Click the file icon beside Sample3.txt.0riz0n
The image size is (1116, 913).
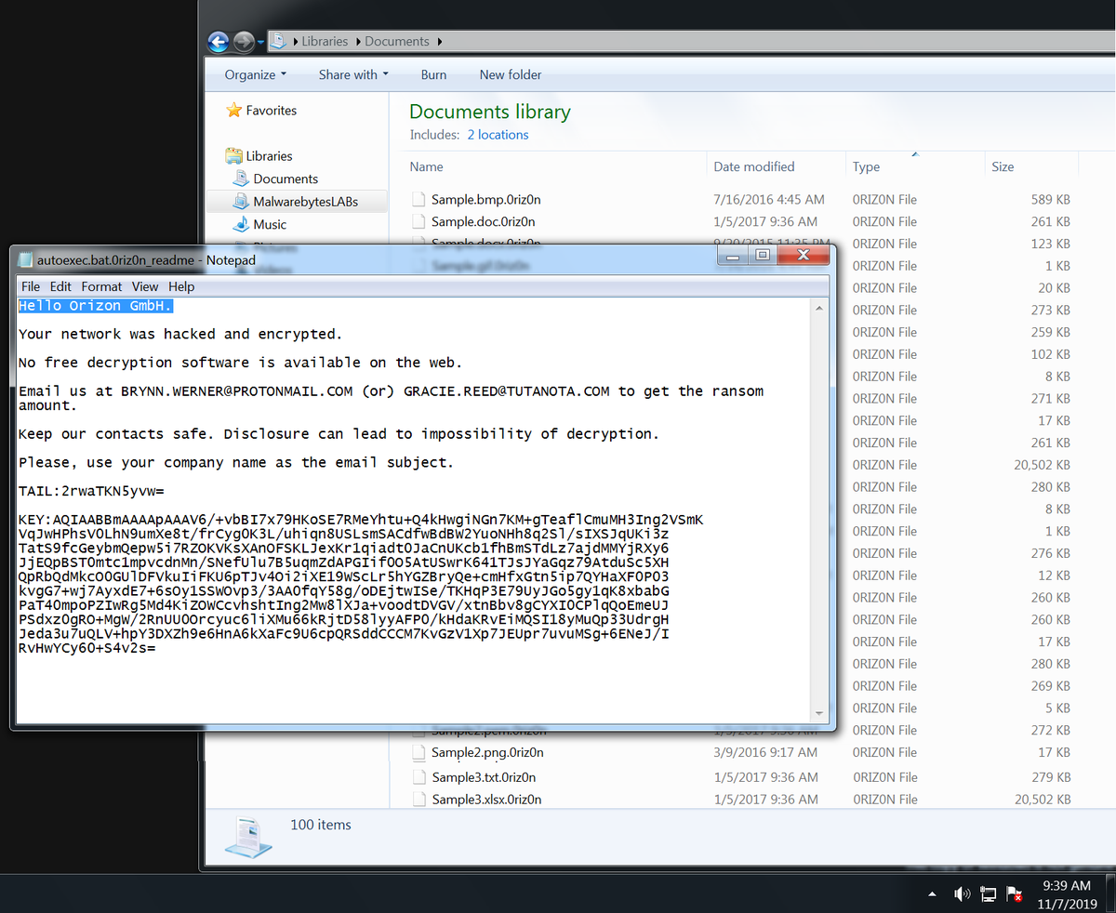coord(418,776)
